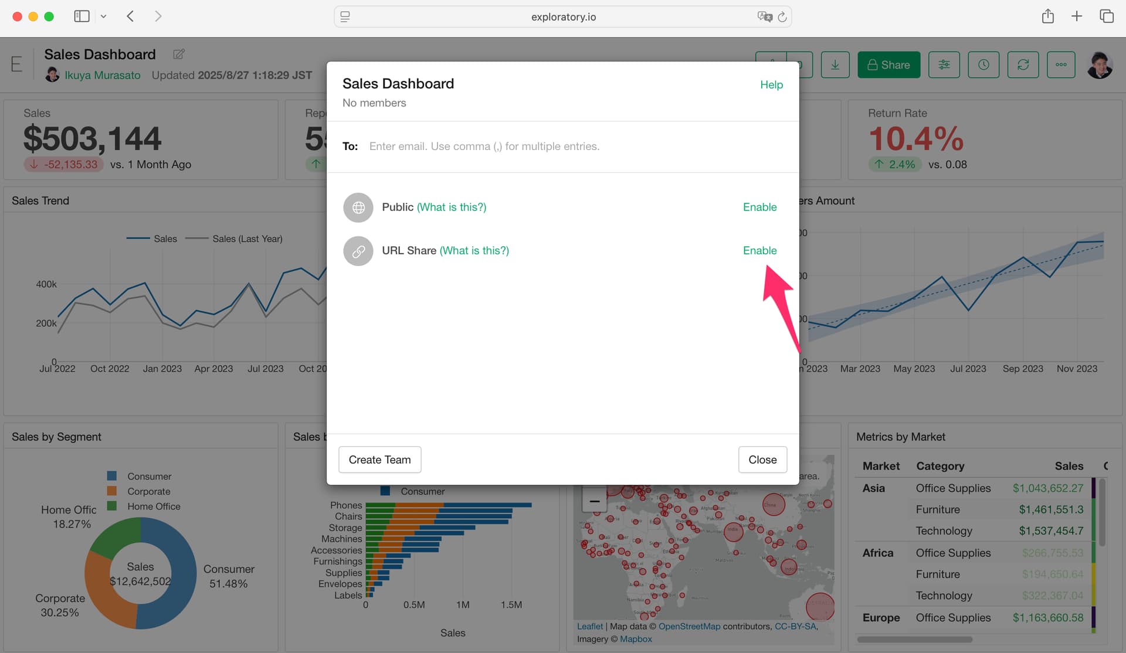Enable the Public sharing option
This screenshot has width=1126, height=653.
point(759,208)
